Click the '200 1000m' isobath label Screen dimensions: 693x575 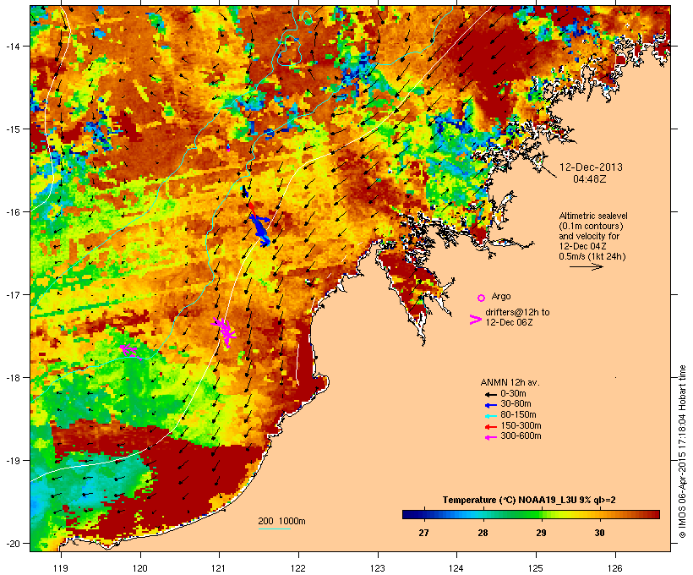281,521
